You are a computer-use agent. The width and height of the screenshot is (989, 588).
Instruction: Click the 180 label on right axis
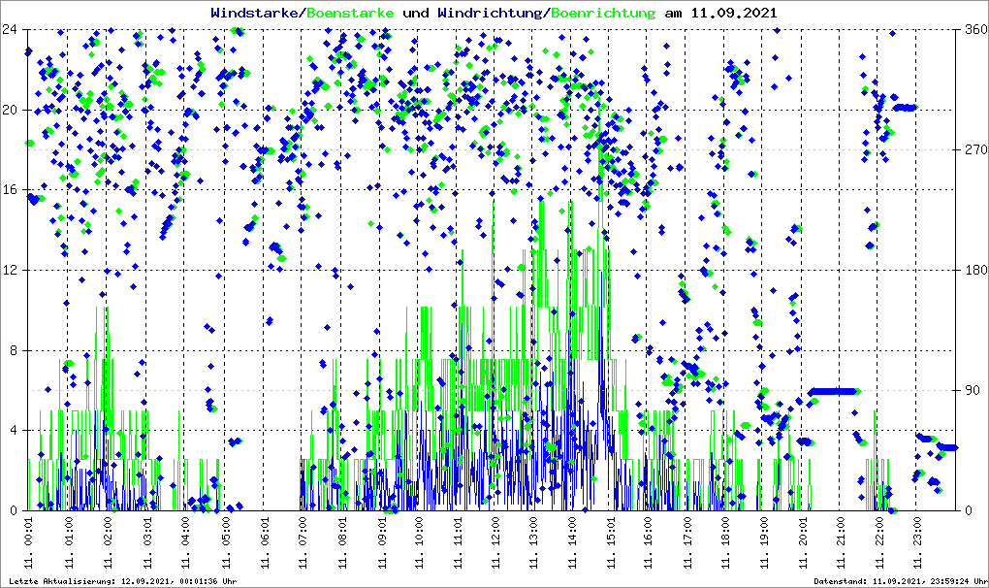point(974,270)
